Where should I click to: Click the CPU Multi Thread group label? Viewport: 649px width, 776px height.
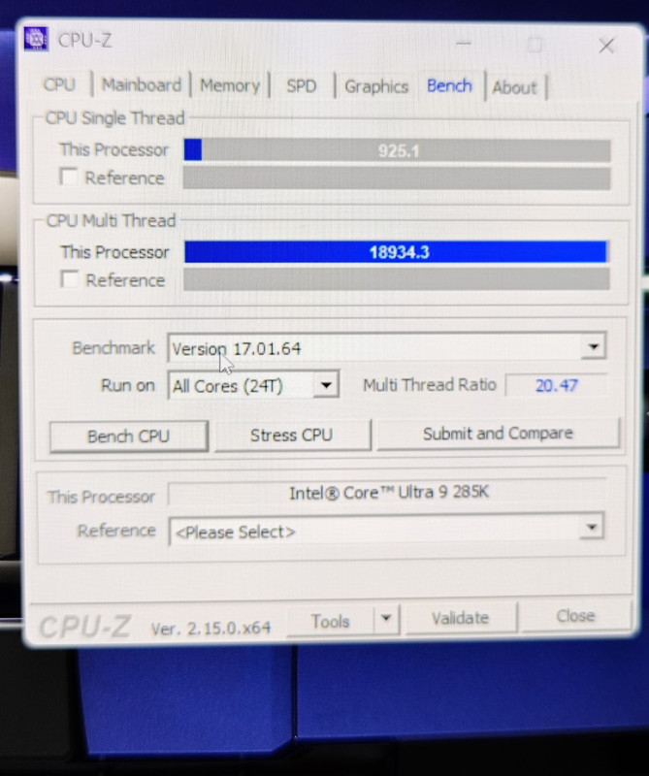click(x=111, y=220)
